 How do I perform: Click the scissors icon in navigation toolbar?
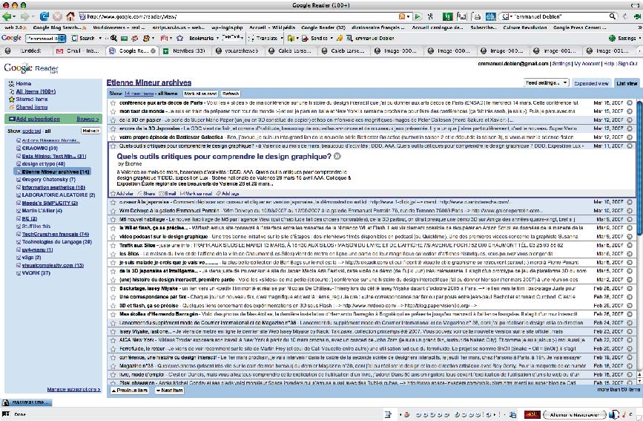pos(430,16)
